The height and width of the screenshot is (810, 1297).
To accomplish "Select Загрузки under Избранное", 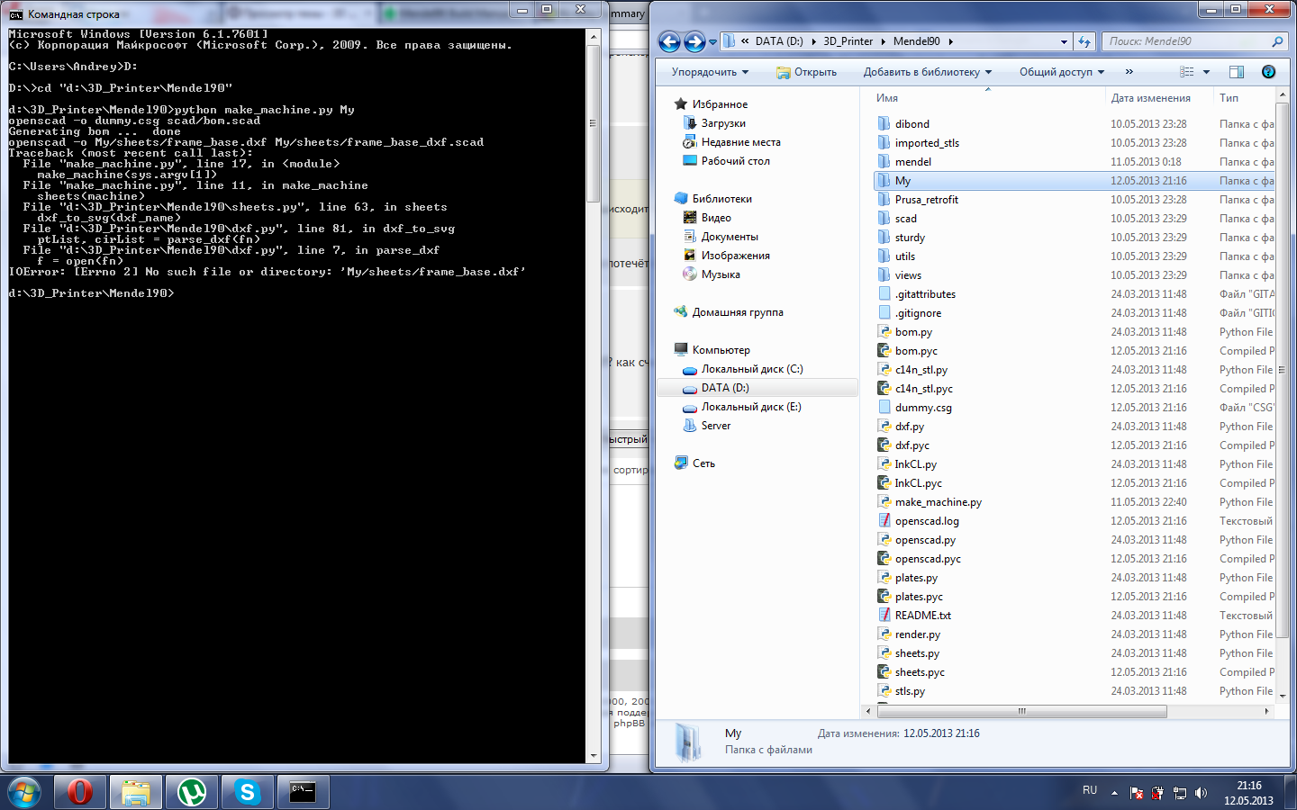I will [x=723, y=123].
